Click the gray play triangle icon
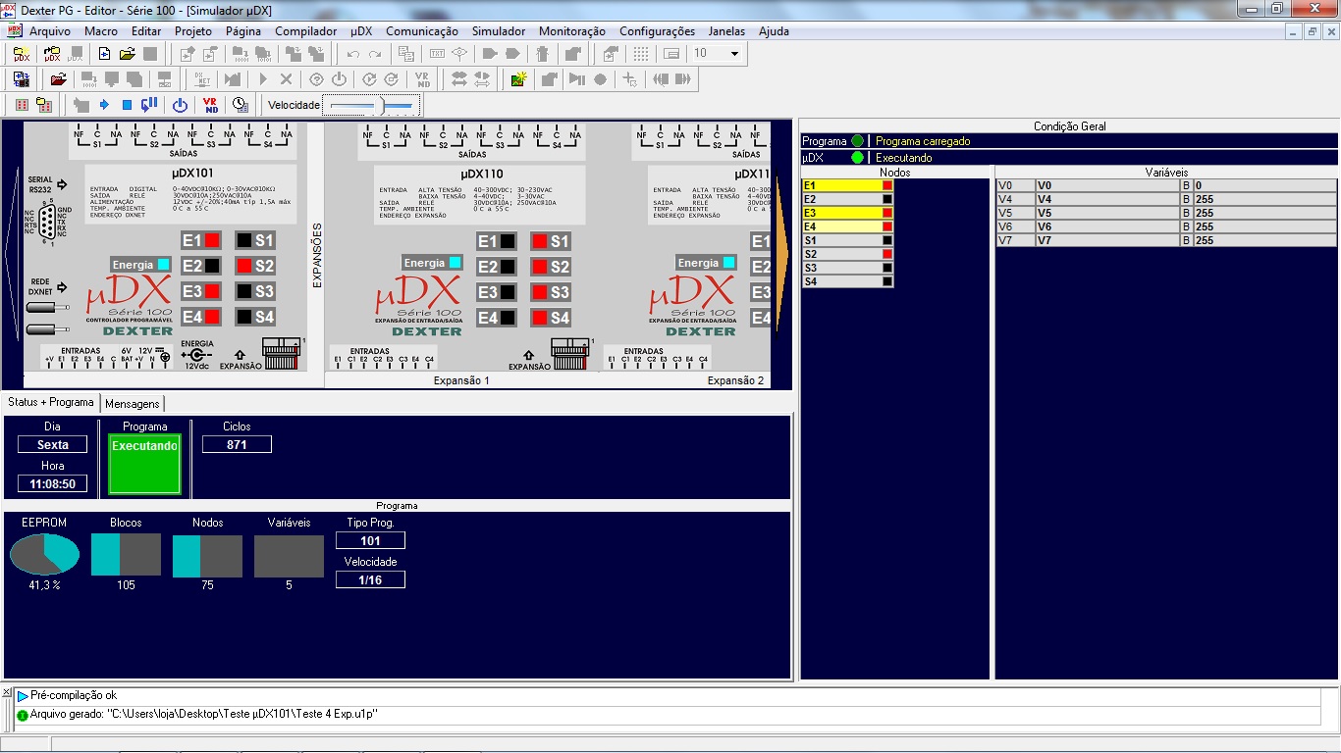Image resolution: width=1341 pixels, height=753 pixels. (263, 79)
